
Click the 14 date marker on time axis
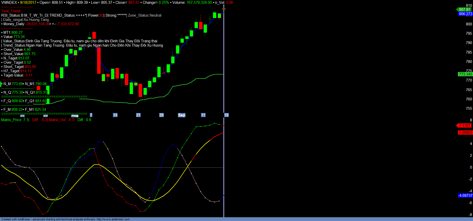(x=115, y=115)
